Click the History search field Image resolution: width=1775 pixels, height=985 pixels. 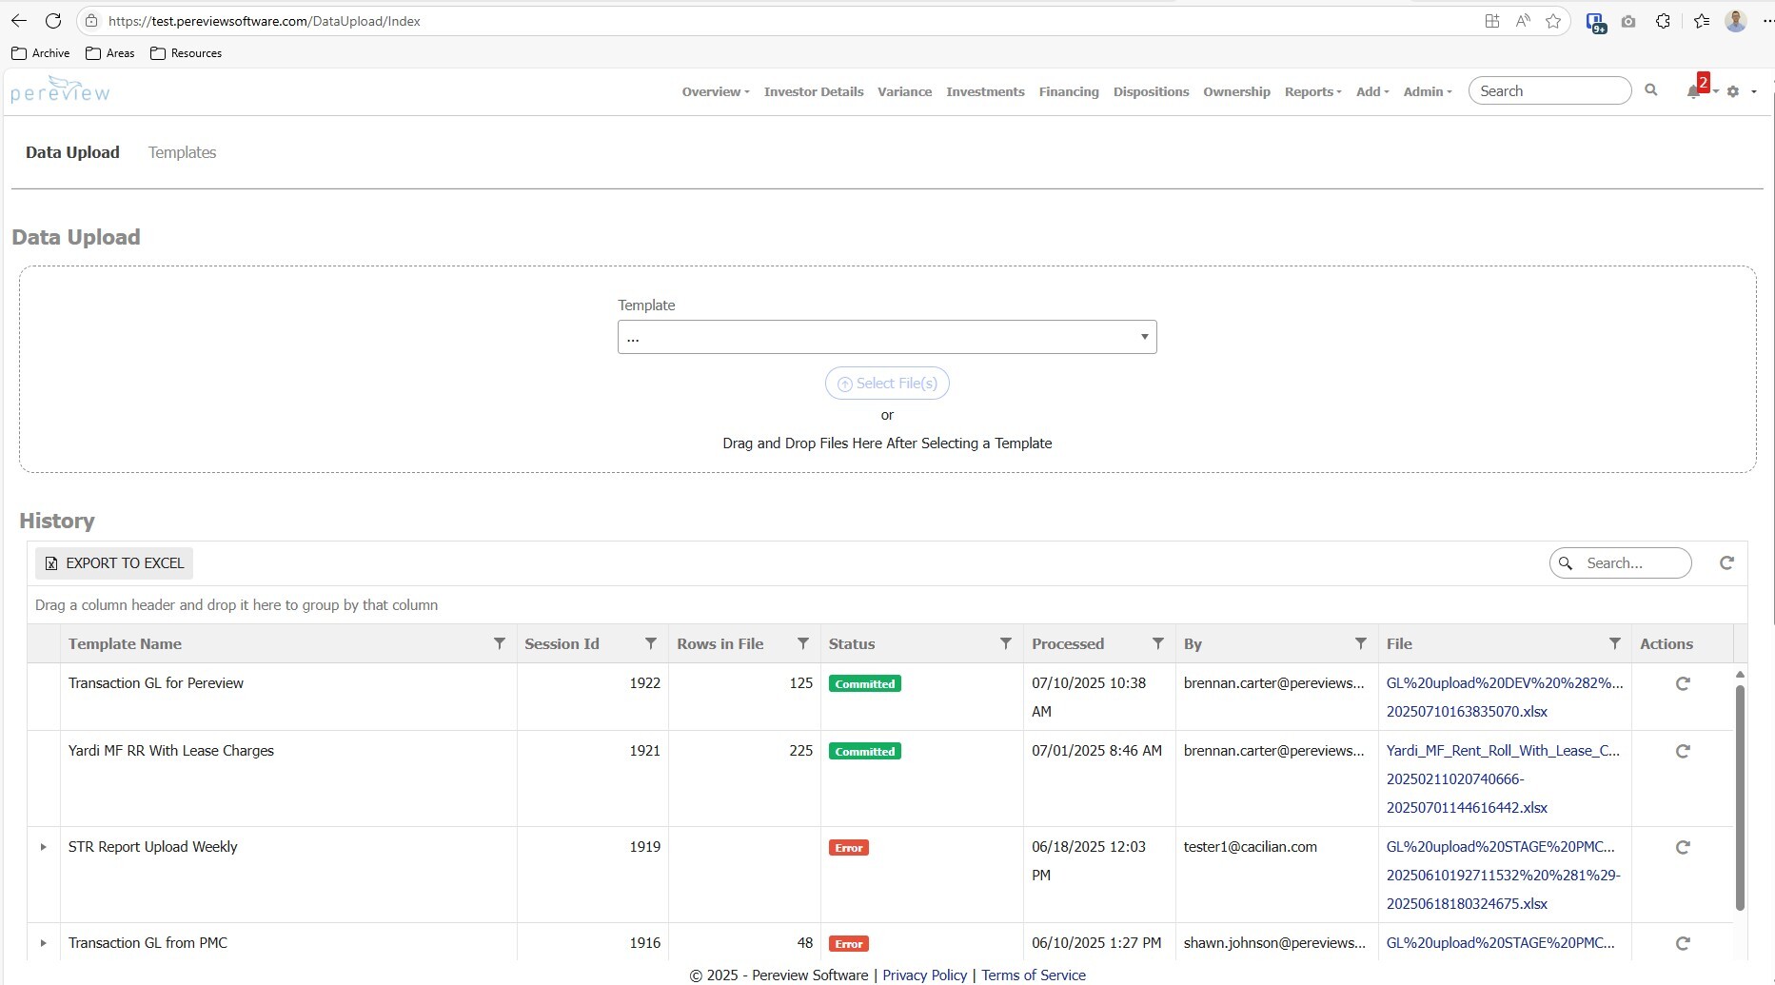1631,563
